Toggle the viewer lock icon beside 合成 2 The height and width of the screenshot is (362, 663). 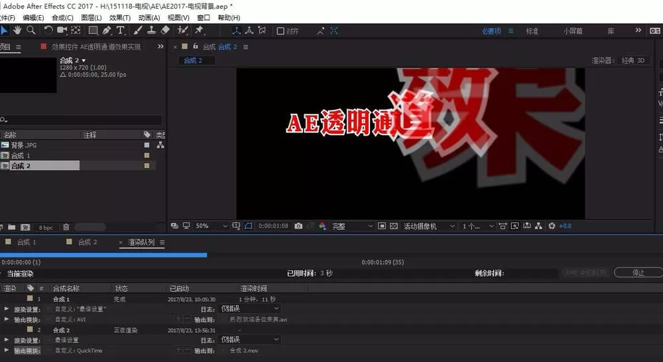pos(196,46)
